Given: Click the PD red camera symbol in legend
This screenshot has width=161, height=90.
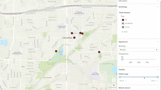Looking at the screenshot, I should [123, 20].
